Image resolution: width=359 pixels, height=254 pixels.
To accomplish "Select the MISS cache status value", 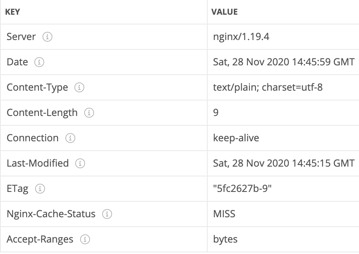I will click(x=224, y=214).
